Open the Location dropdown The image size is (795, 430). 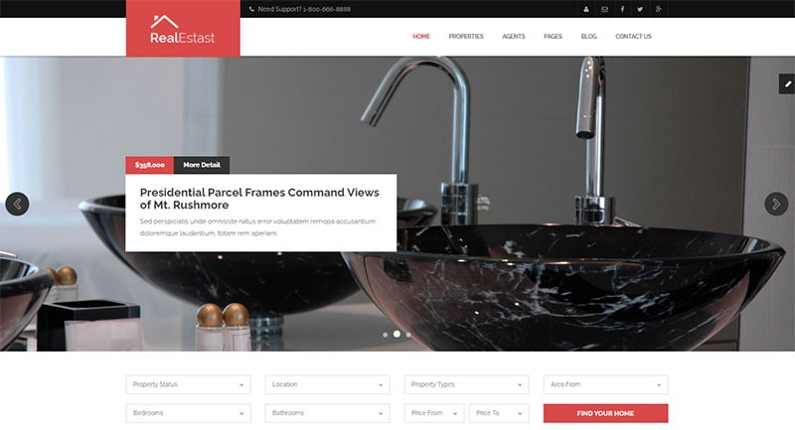328,384
